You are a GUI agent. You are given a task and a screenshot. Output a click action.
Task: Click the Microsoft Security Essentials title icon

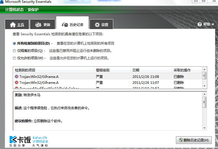[x=2, y=2]
